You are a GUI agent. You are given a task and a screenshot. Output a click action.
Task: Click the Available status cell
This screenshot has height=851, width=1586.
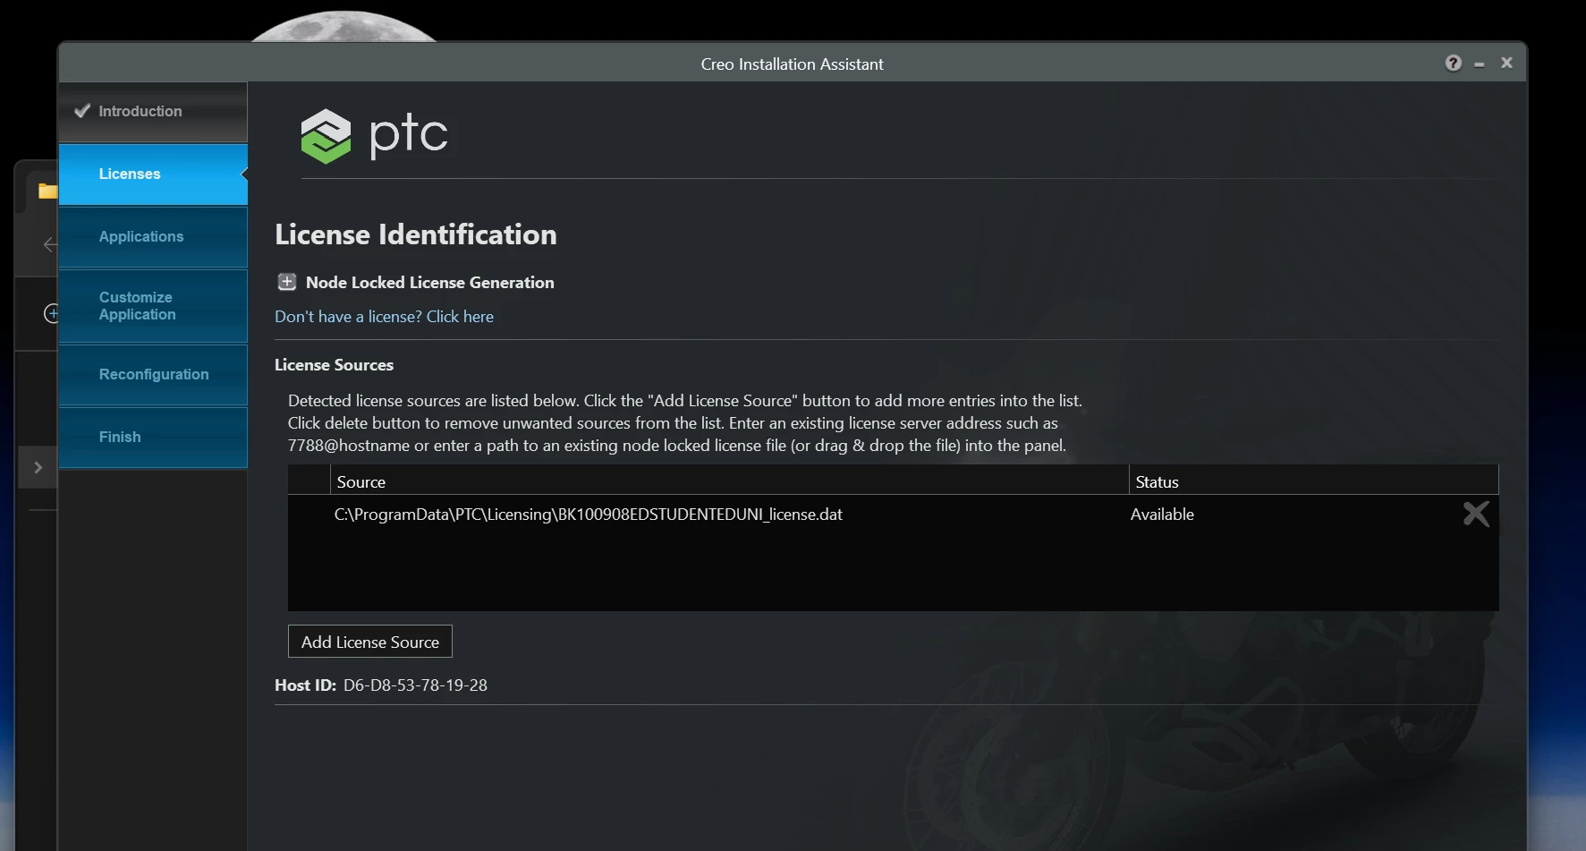pyautogui.click(x=1162, y=515)
